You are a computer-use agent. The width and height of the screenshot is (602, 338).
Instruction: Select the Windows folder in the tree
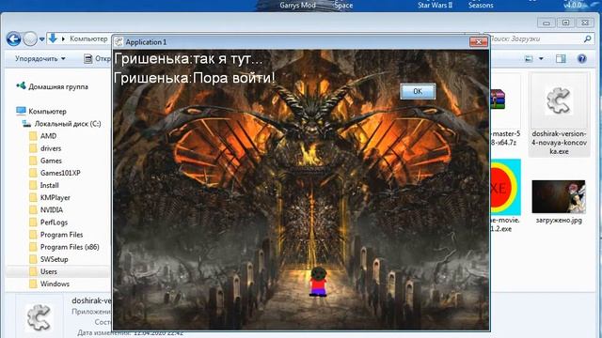point(55,284)
